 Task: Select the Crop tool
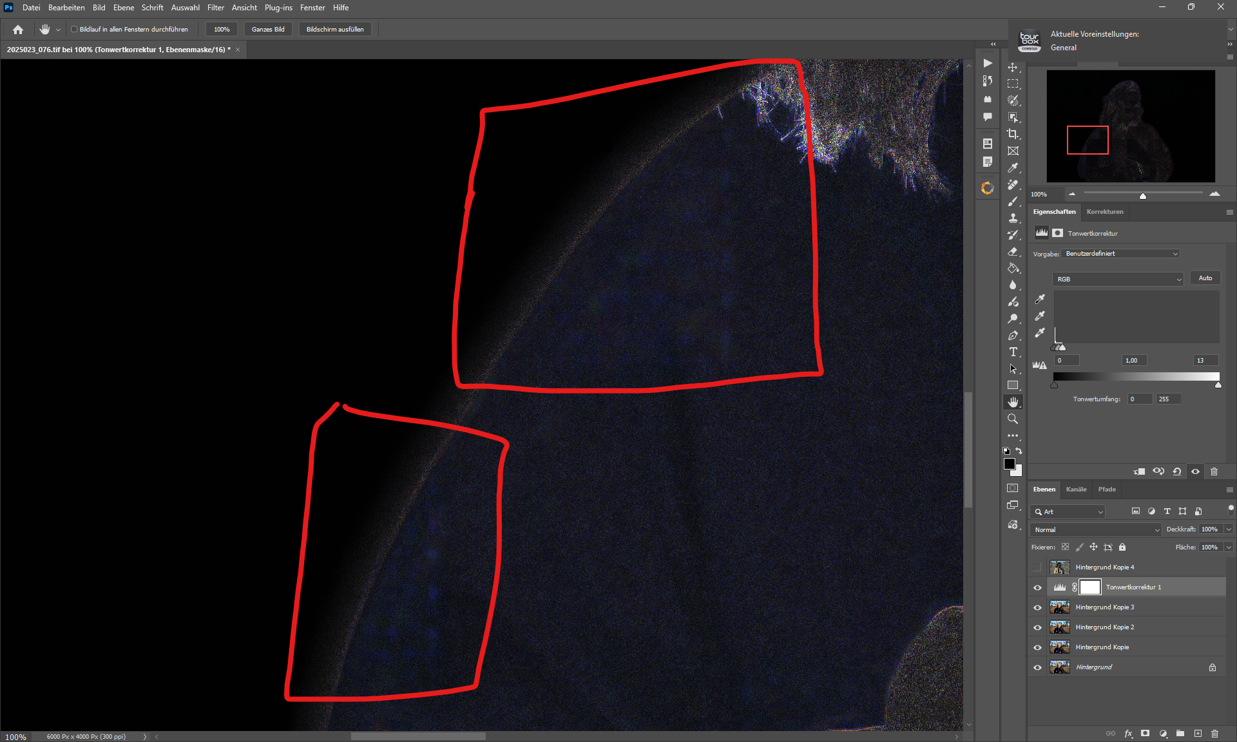1013,134
